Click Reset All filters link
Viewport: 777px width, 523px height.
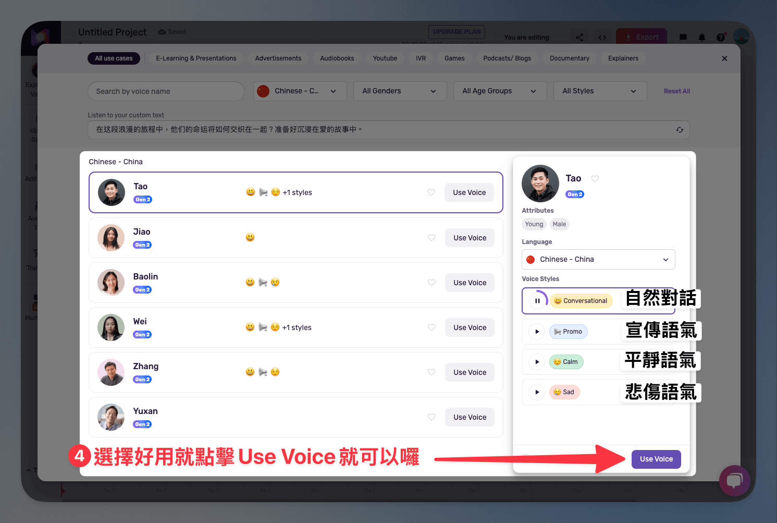(x=677, y=91)
